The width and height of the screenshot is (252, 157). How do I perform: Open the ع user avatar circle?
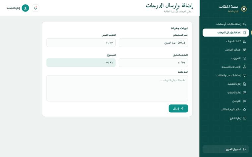tap(26, 8)
